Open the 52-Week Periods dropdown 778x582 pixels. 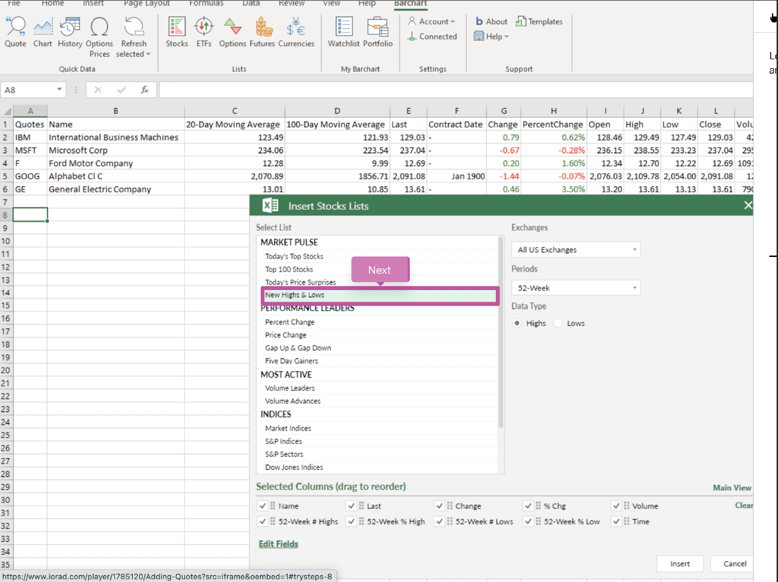point(576,288)
